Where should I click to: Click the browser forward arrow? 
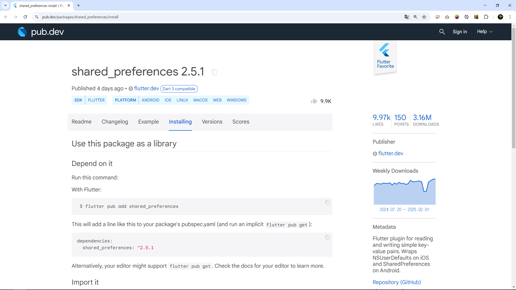pos(16,17)
